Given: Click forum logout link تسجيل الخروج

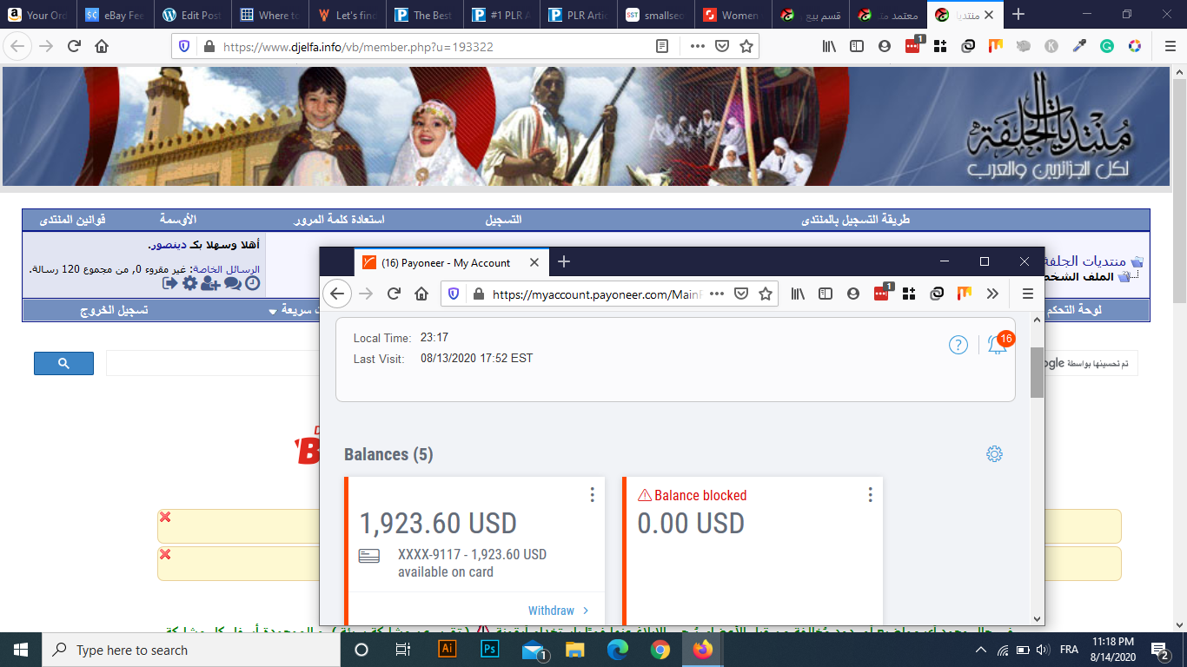Looking at the screenshot, I should [x=114, y=310].
